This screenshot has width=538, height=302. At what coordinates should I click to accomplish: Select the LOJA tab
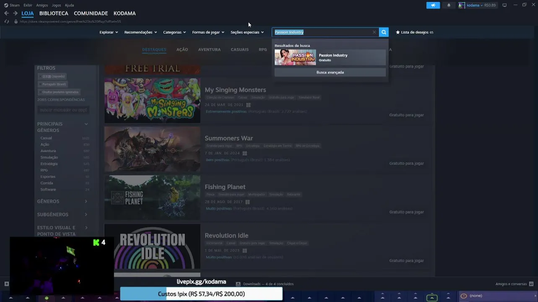(28, 13)
